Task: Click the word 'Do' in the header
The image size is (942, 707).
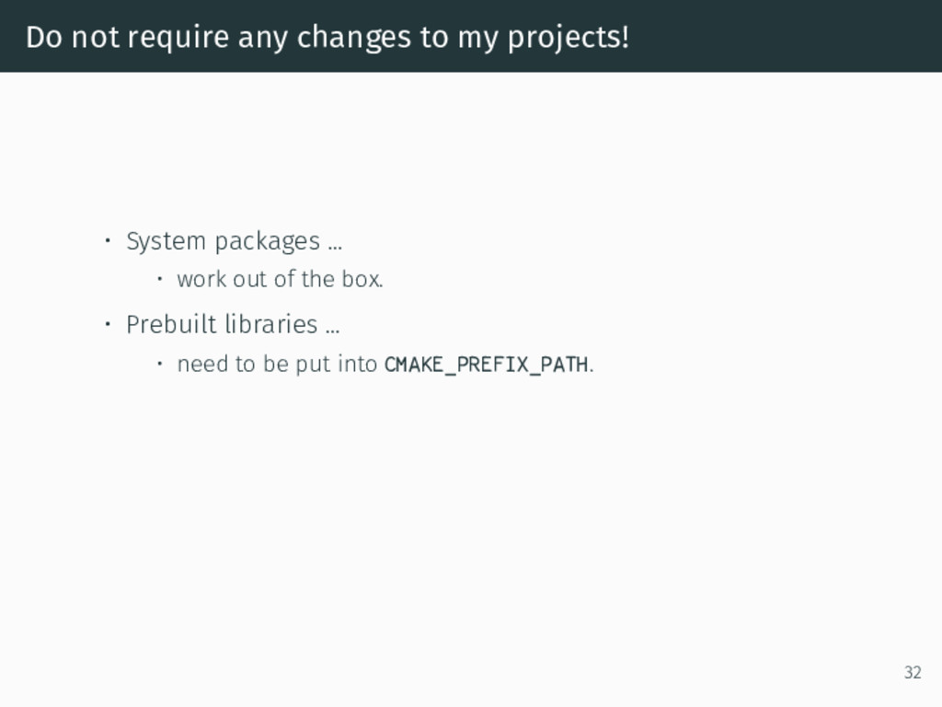Action: pyautogui.click(x=44, y=37)
